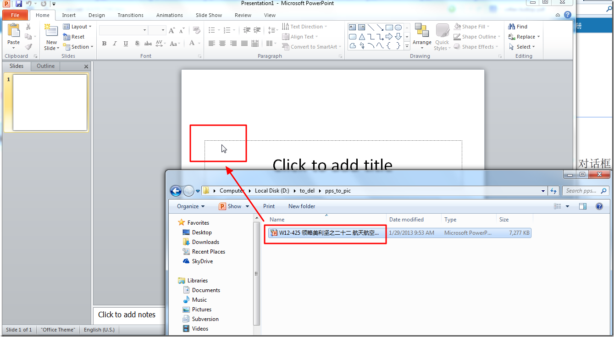Image resolution: width=614 pixels, height=337 pixels.
Task: Click the Increase List Level icon
Action: [258, 30]
